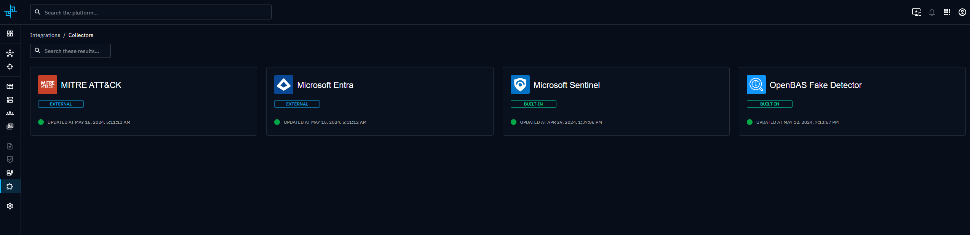Click the monitor with star icon
970x235 pixels.
[x=916, y=13]
